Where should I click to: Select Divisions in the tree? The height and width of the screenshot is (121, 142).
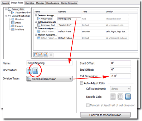point(20,19)
